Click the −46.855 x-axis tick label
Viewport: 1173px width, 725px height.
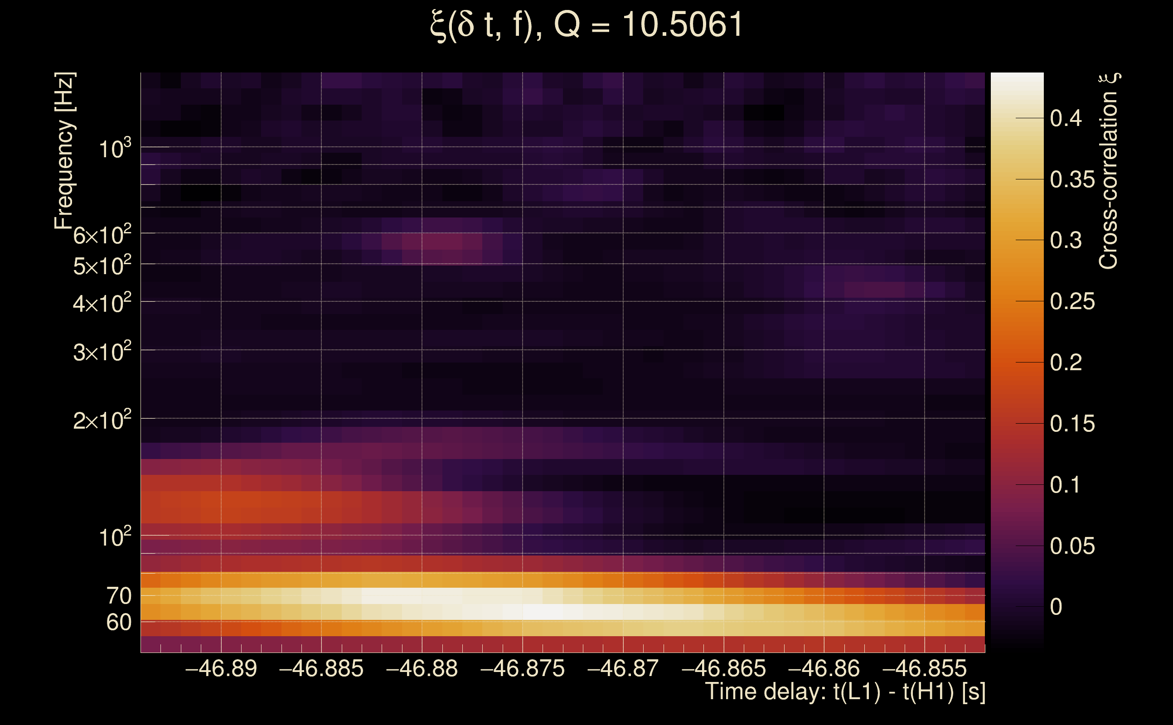point(924,668)
